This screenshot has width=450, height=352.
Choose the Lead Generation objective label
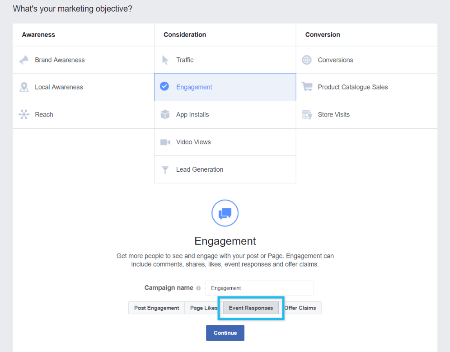click(x=200, y=170)
